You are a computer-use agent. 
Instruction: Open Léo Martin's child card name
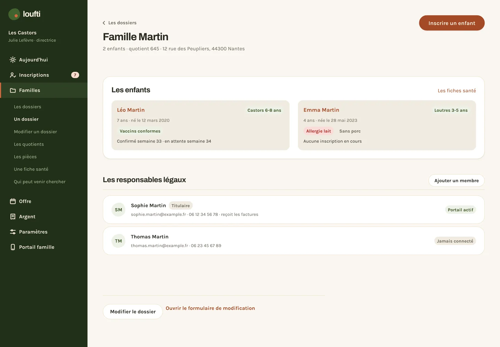pos(131,110)
